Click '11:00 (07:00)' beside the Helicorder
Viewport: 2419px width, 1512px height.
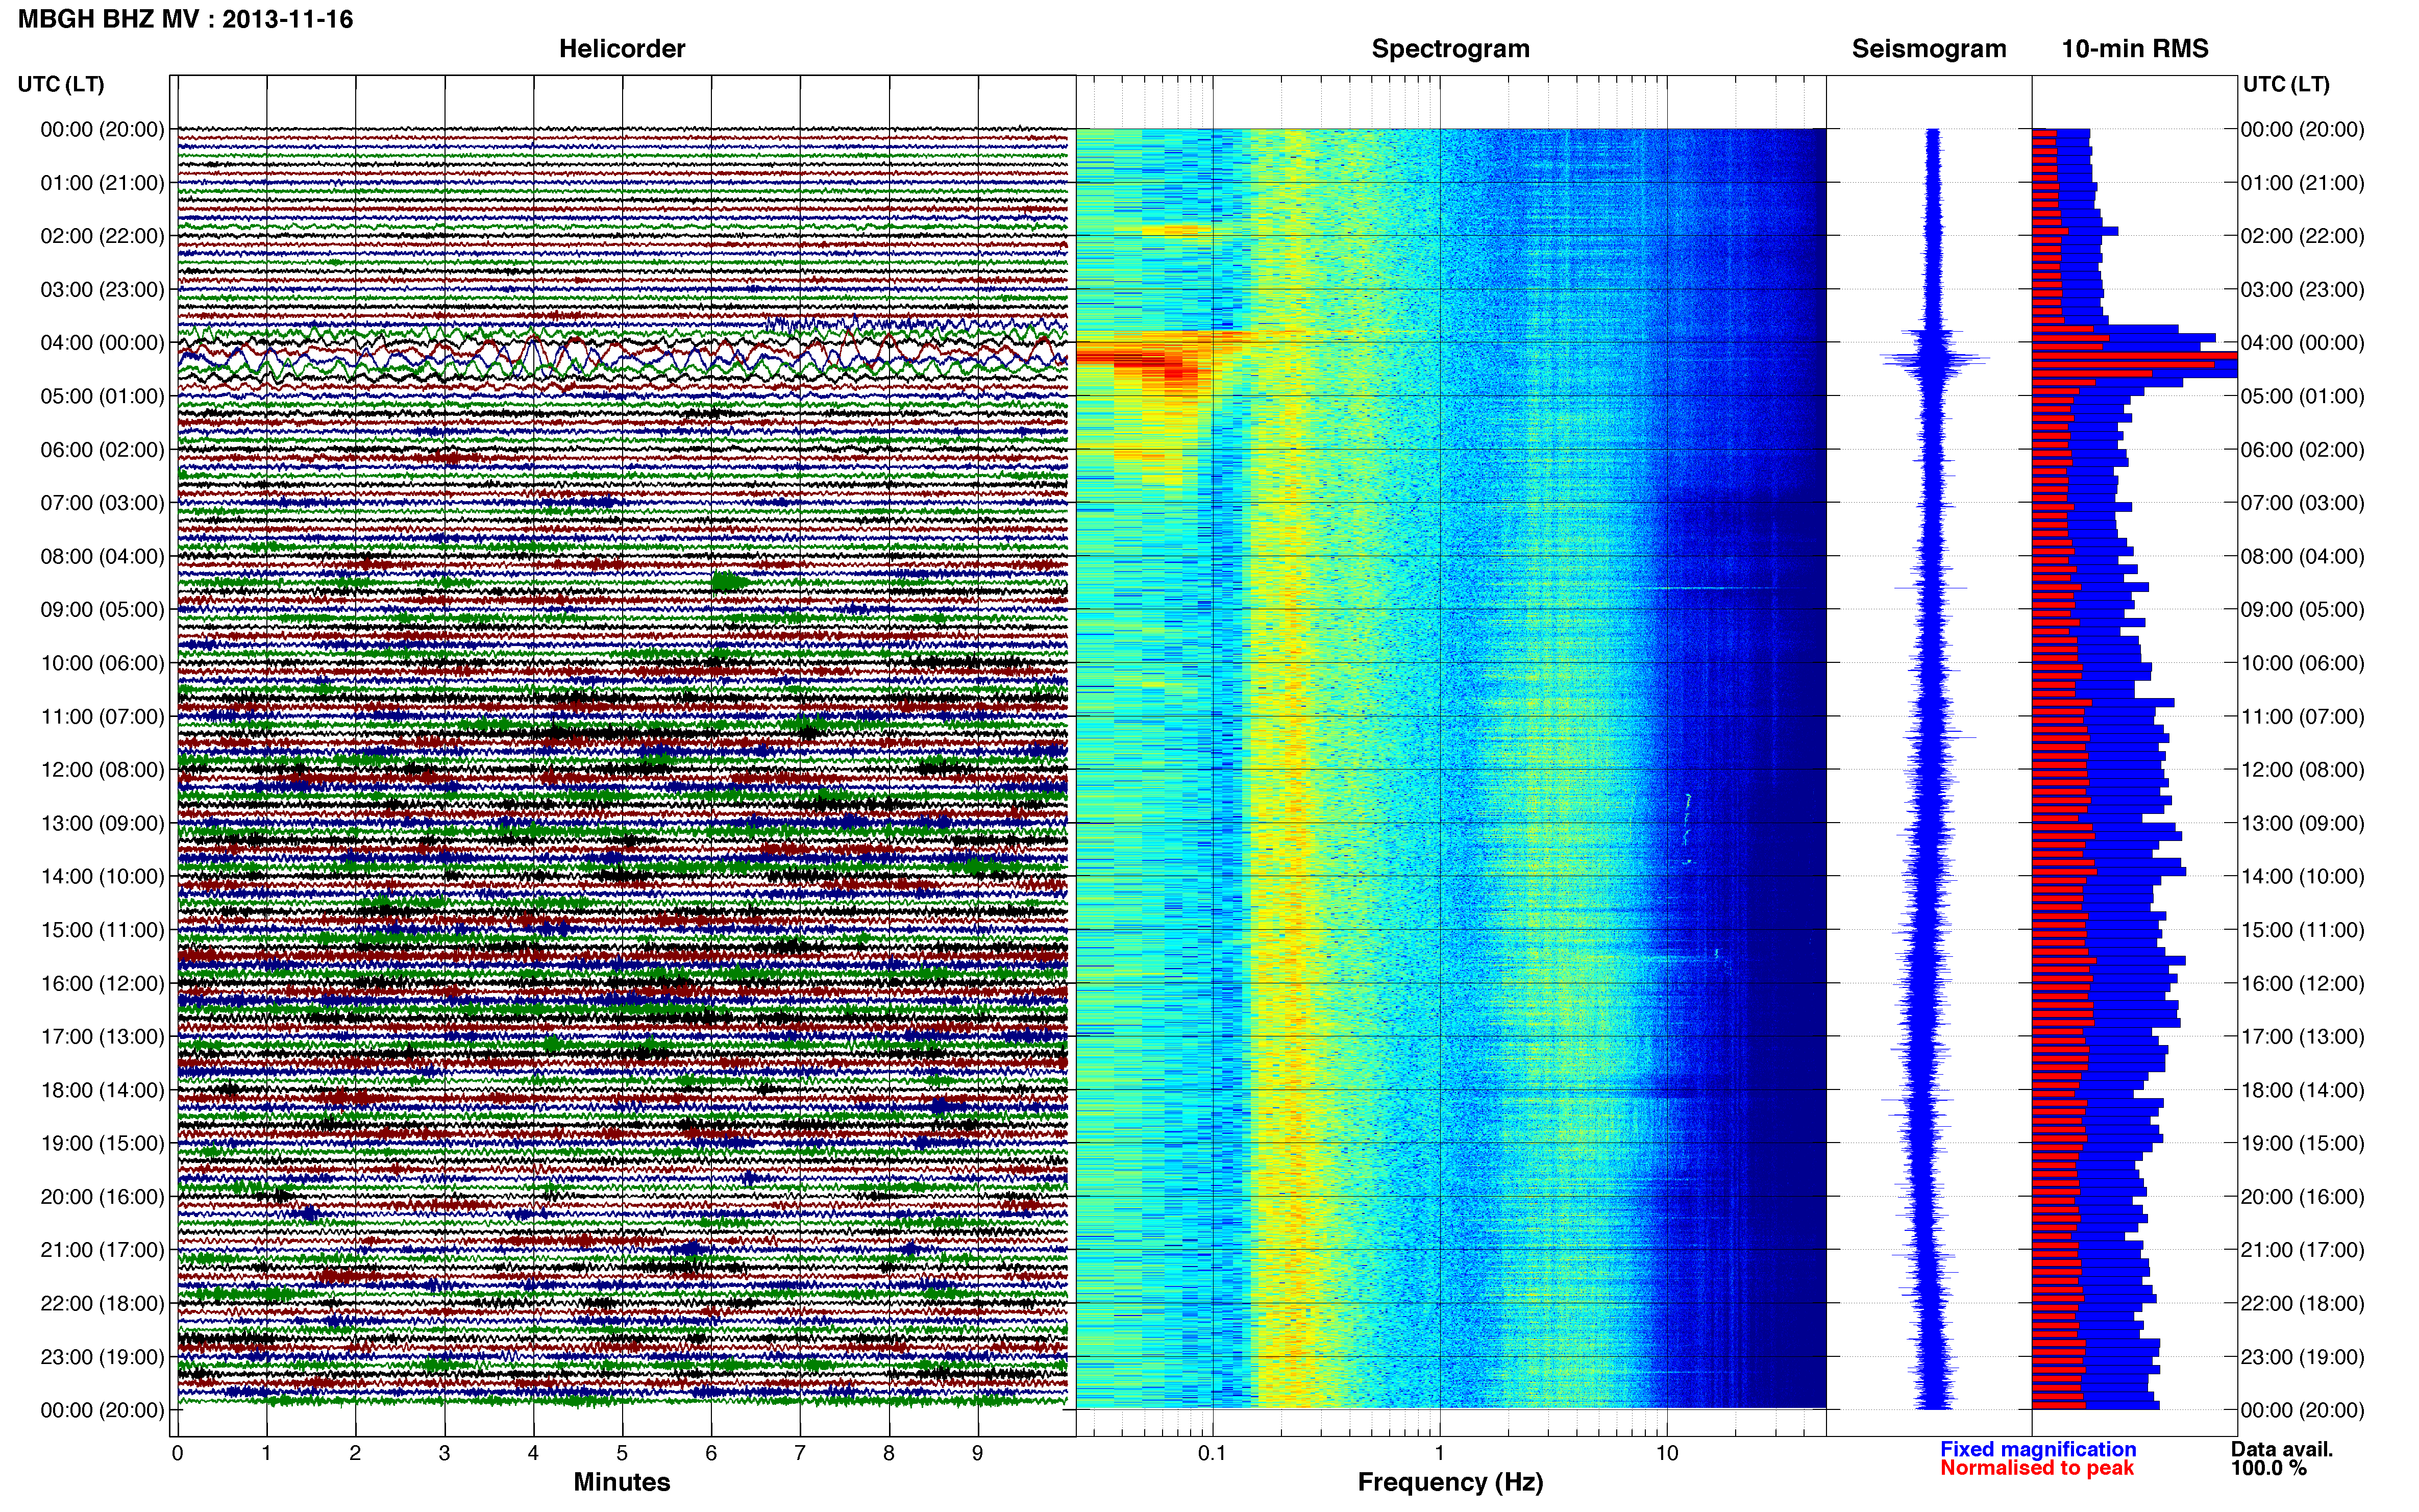(102, 717)
